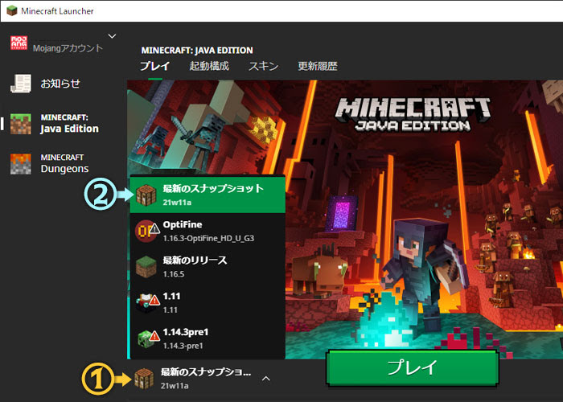Click the grass block icon for 最新のリリース
Viewport: 563px width, 402px height.
point(146,267)
